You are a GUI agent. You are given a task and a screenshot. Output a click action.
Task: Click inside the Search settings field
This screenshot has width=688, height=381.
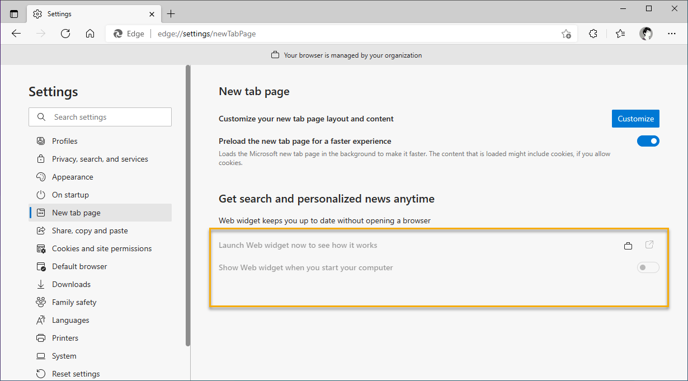(100, 116)
